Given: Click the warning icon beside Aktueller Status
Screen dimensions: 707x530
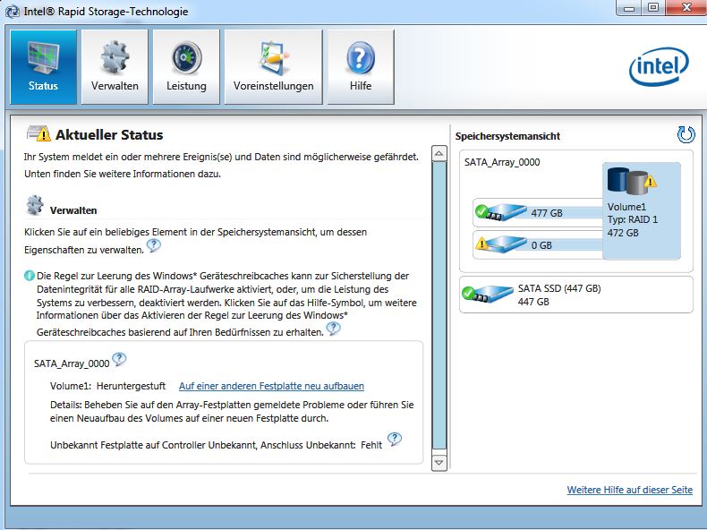Looking at the screenshot, I should tap(38, 133).
